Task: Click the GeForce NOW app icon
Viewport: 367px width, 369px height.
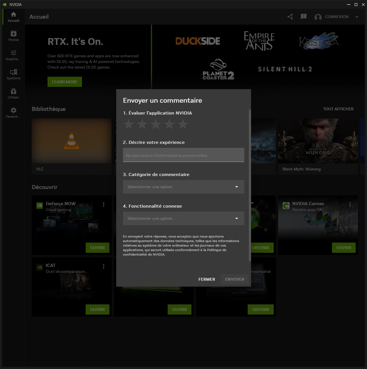Action: click(40, 206)
